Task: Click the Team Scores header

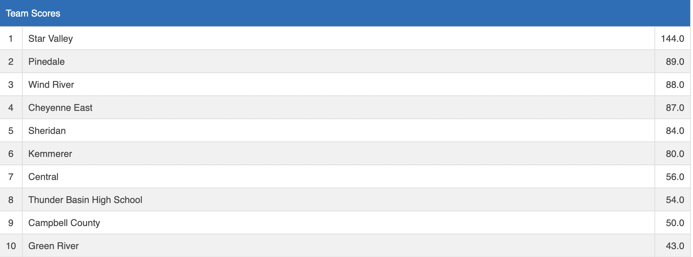Action: tap(33, 13)
